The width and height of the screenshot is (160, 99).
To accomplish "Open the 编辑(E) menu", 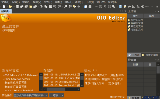I will point(16,2).
